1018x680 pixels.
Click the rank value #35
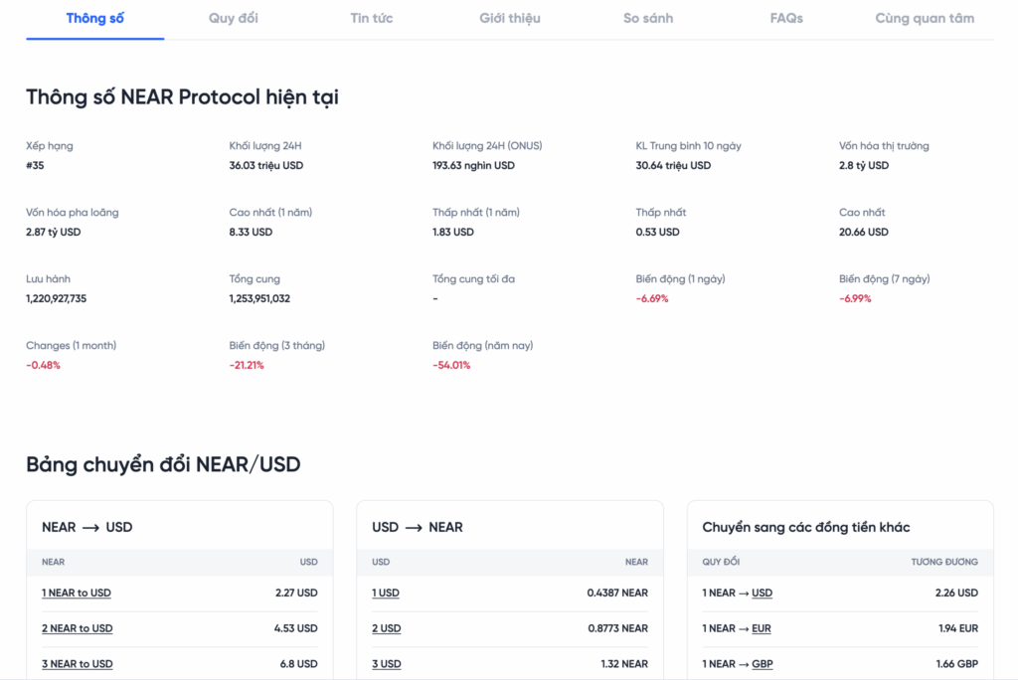pyautogui.click(x=35, y=166)
